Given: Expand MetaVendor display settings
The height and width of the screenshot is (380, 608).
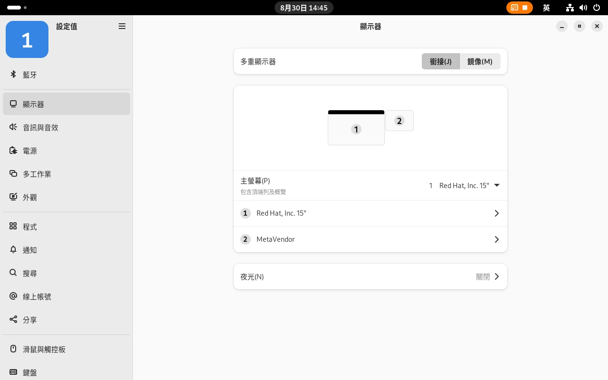Looking at the screenshot, I should (x=370, y=239).
